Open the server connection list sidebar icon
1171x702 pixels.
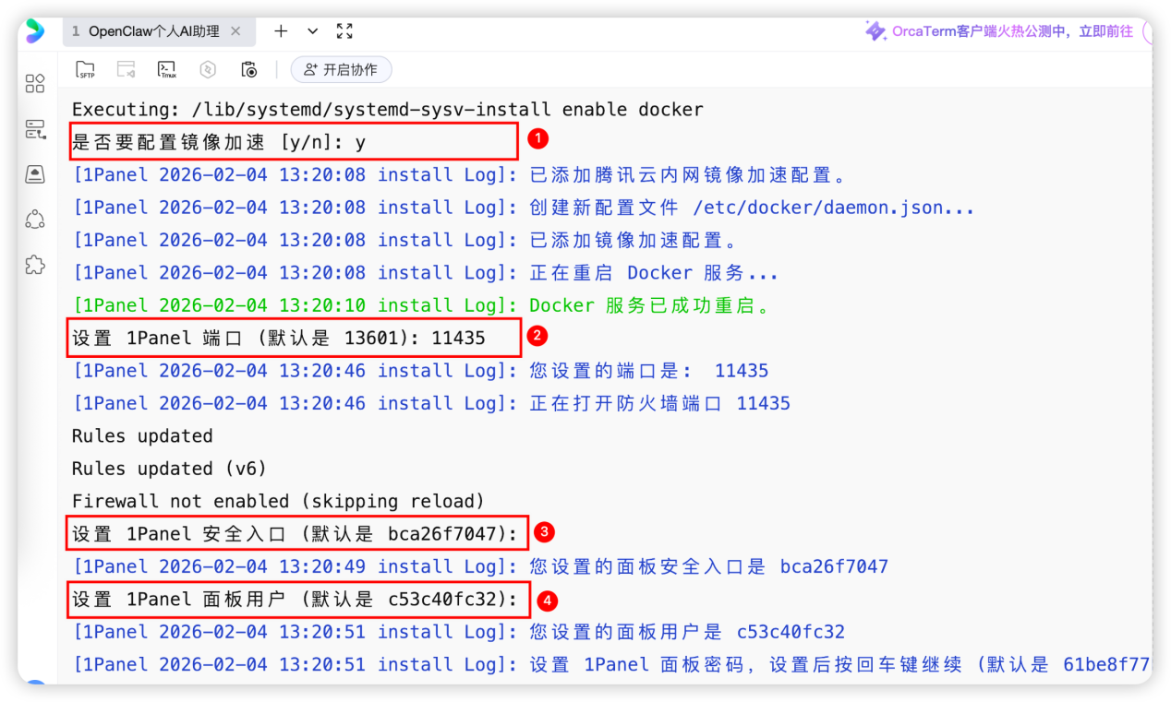(35, 129)
